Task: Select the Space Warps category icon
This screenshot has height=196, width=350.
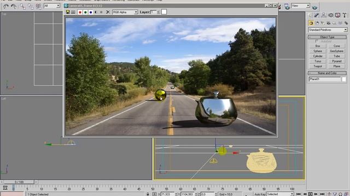Action: click(340, 23)
